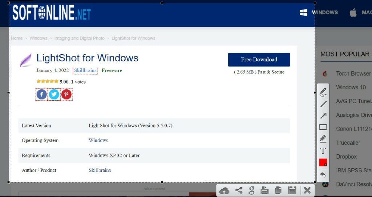Screen dimensions: 372x197
Task: Open Skillbrains link in Author row
Action: pyautogui.click(x=100, y=170)
